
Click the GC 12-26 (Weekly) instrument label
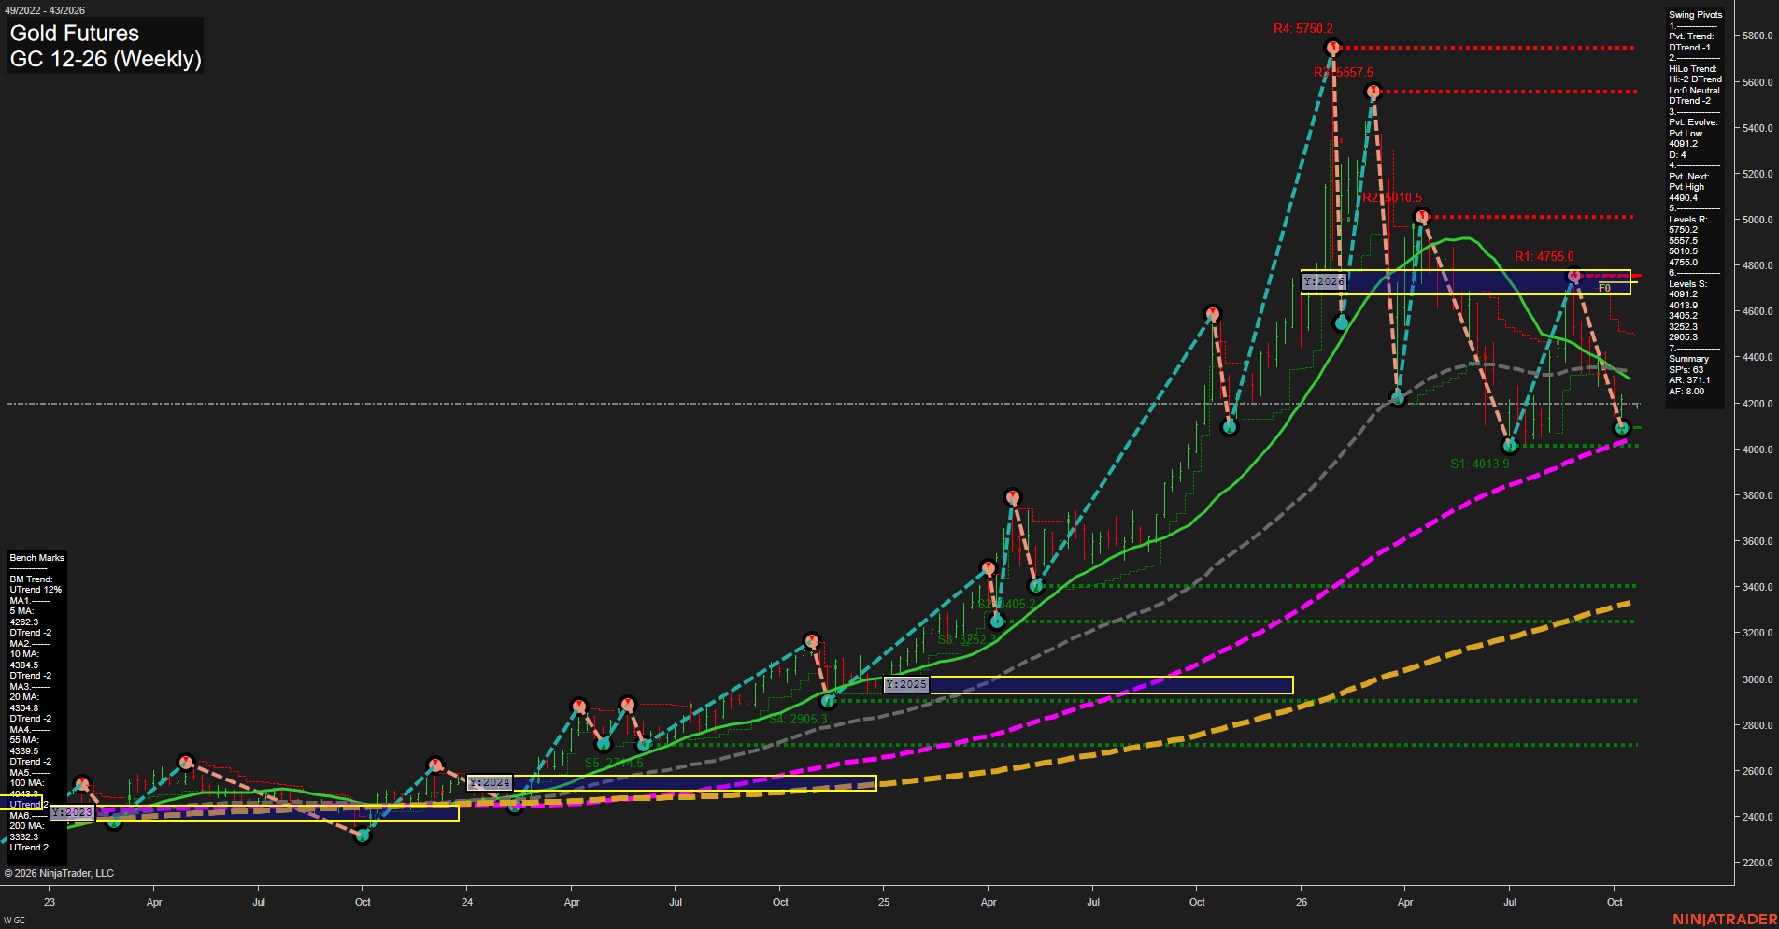pos(106,59)
